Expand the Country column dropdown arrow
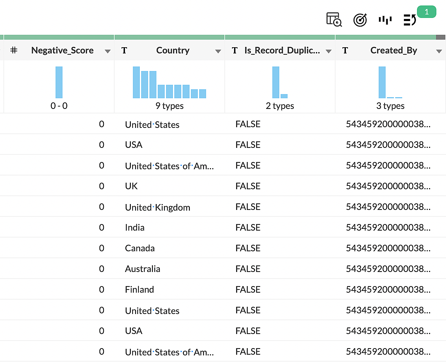The height and width of the screenshot is (364, 446). [x=218, y=51]
